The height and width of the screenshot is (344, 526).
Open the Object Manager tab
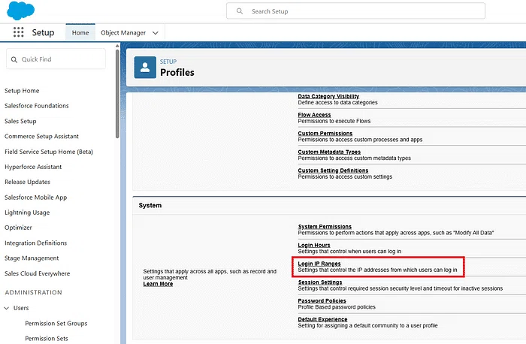coord(123,32)
